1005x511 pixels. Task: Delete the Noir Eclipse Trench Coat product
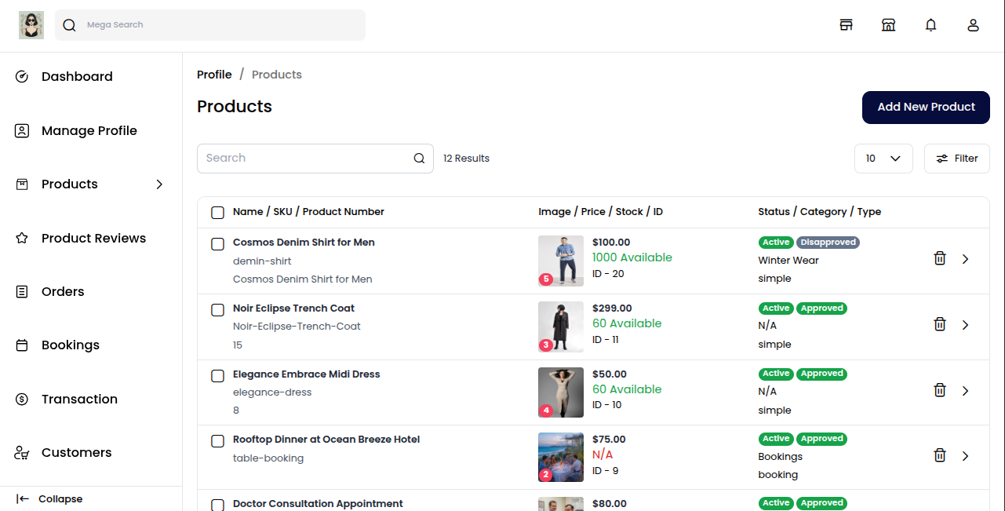pos(940,323)
